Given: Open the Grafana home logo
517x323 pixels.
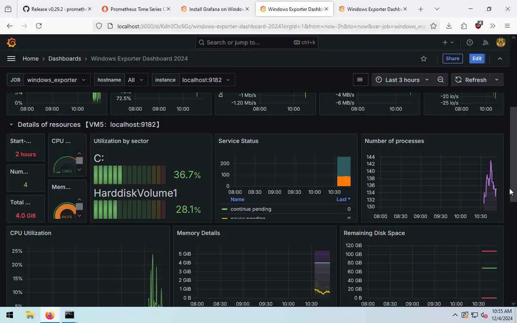Looking at the screenshot, I should pyautogui.click(x=12, y=42).
